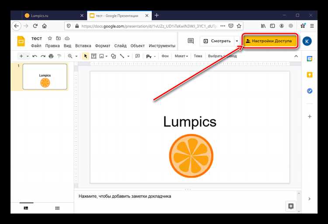Activate the paint format roller
328x224 pixels.
[x=59, y=56]
